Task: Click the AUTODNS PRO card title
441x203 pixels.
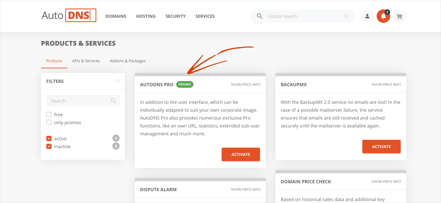Action: click(x=157, y=84)
